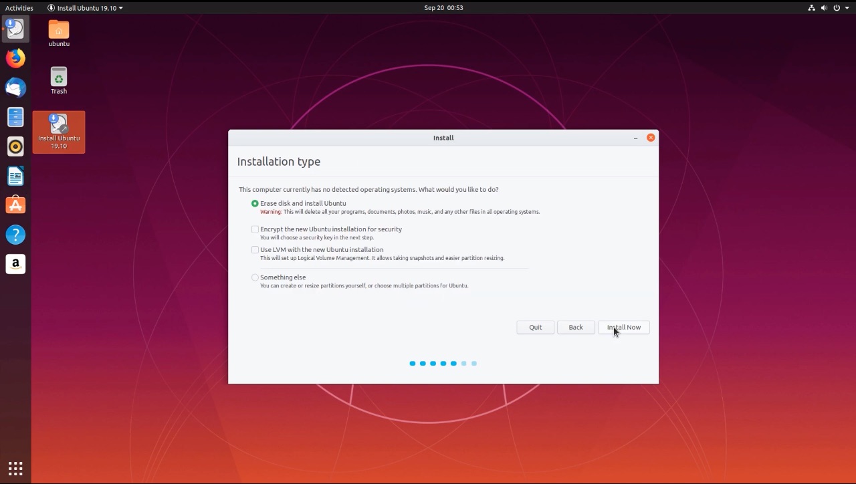The height and width of the screenshot is (484, 856).
Task: Enable encryption for the new Ubuntu installation
Action: point(255,229)
